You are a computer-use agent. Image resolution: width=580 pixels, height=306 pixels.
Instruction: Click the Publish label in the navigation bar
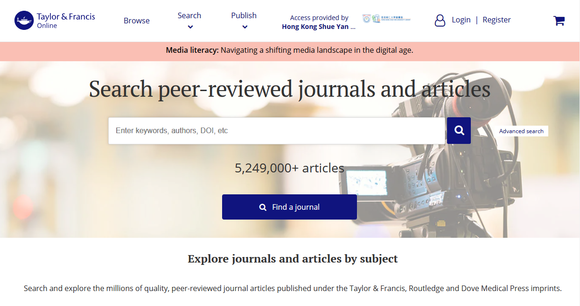coord(244,15)
